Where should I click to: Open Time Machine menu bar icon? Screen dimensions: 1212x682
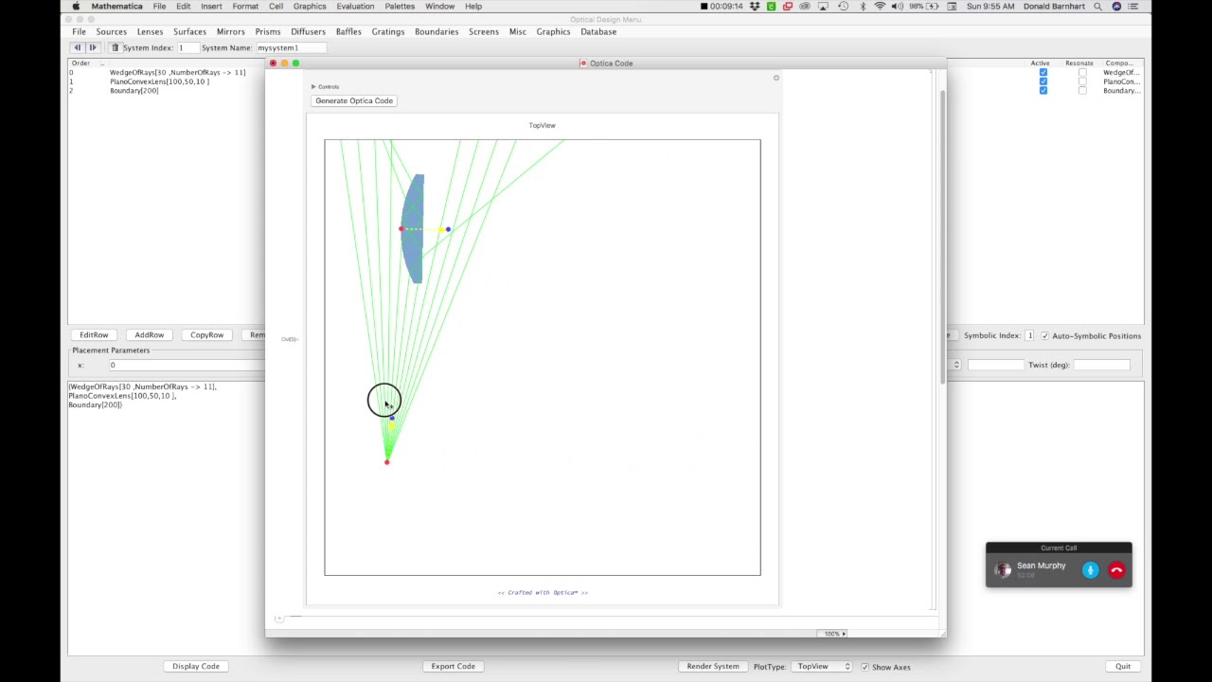tap(843, 7)
